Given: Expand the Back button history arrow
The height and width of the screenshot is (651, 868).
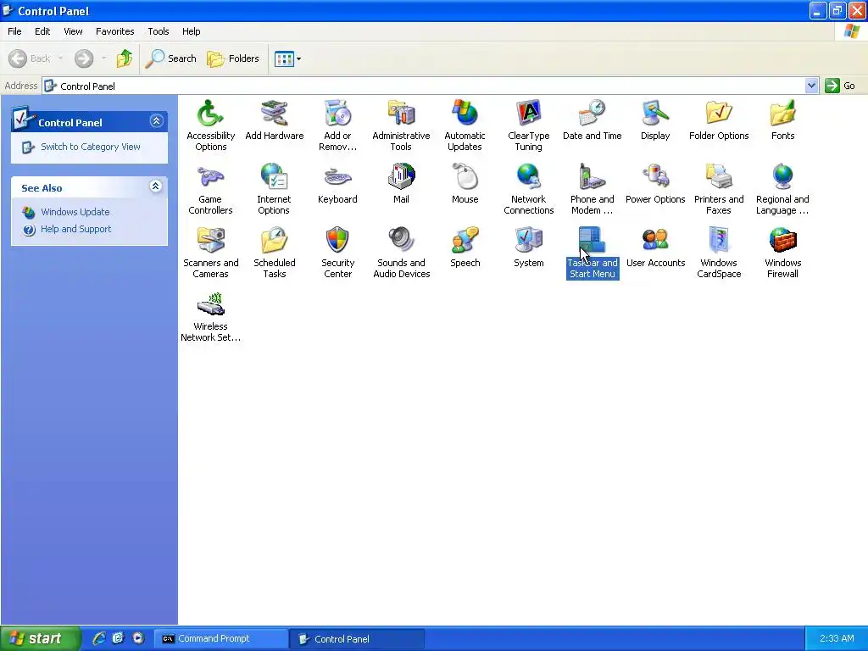Looking at the screenshot, I should 60,58.
